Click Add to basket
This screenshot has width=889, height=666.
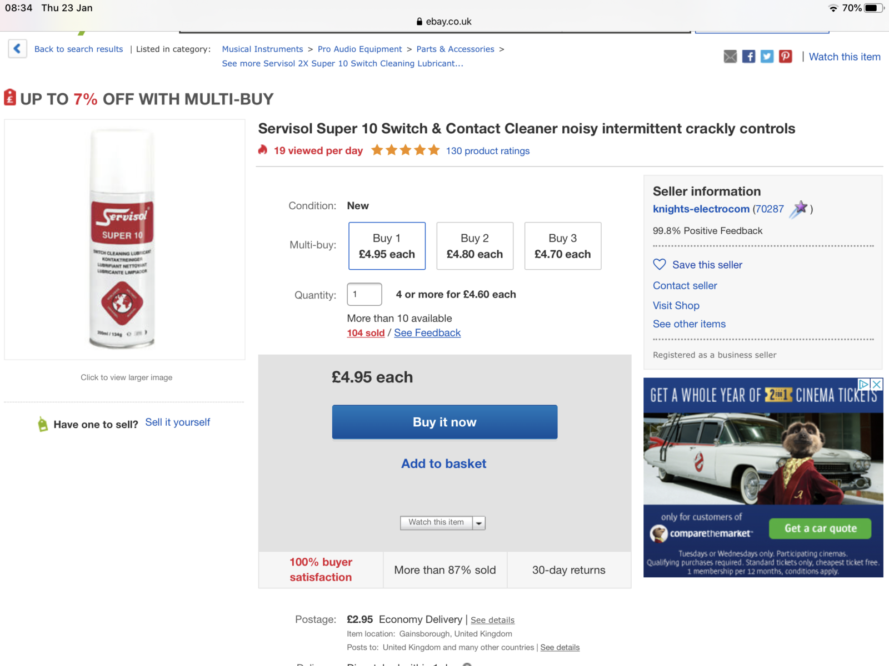(443, 463)
